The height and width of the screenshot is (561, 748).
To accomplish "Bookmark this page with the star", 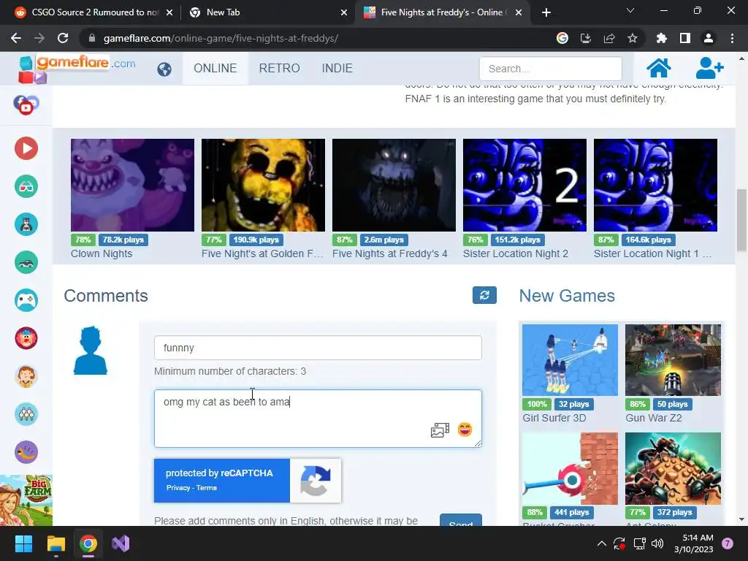I will click(633, 38).
